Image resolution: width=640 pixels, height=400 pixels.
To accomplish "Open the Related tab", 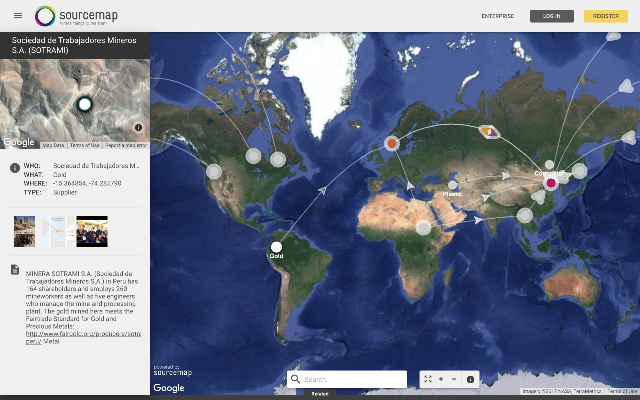I will click(320, 394).
